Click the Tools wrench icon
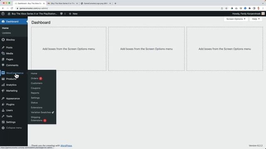 click(x=3, y=116)
